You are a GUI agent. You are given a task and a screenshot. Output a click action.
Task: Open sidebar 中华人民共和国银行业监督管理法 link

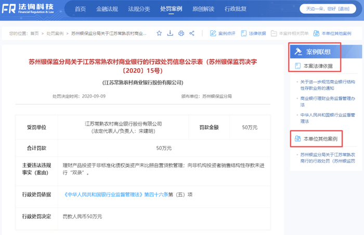[x=328, y=118]
